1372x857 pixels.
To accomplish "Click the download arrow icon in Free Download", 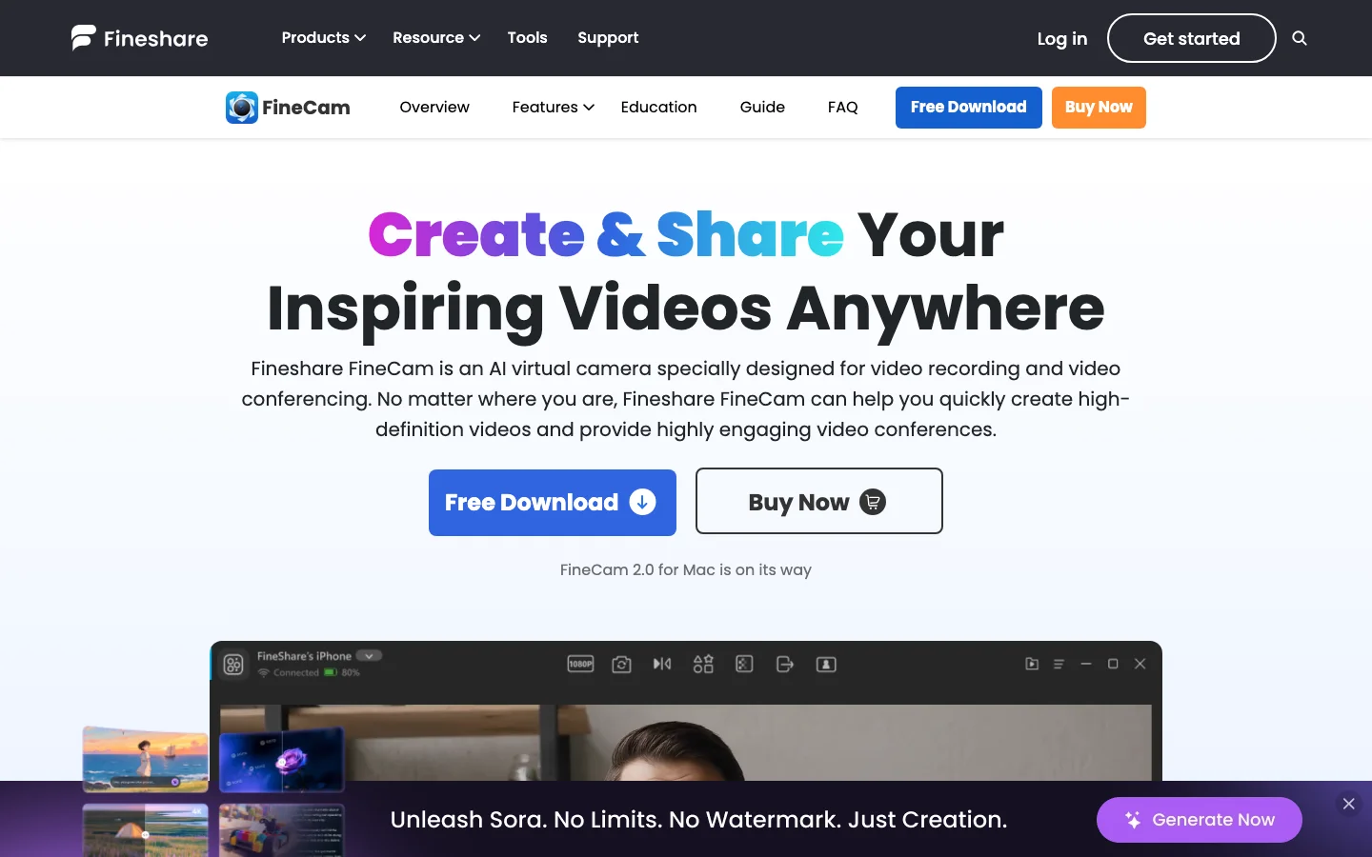I will tap(643, 502).
